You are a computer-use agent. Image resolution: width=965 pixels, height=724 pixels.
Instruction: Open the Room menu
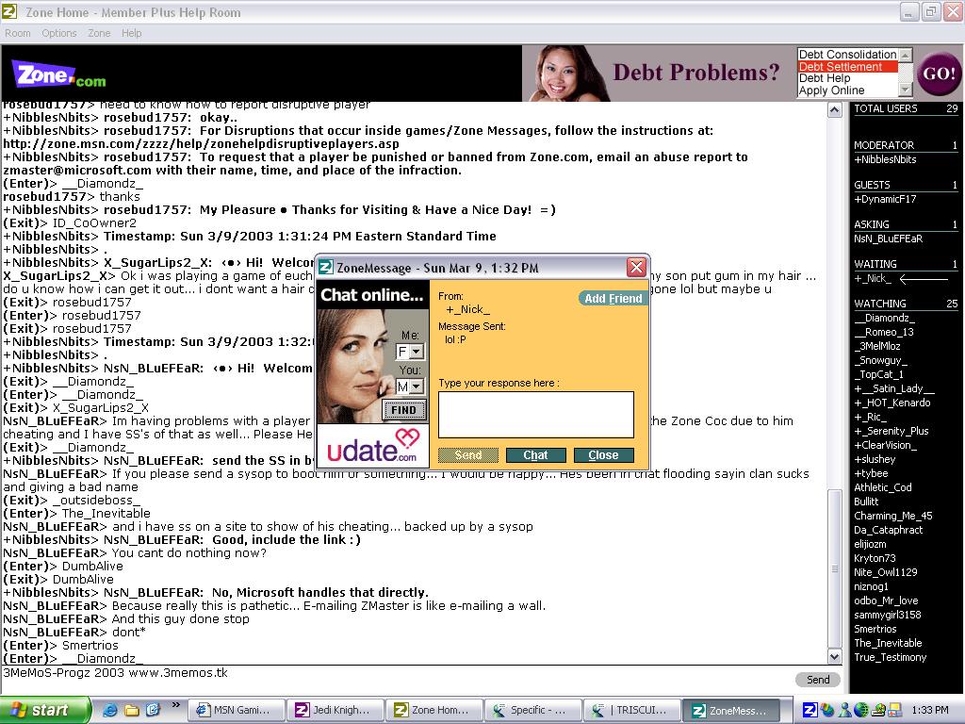(x=18, y=33)
